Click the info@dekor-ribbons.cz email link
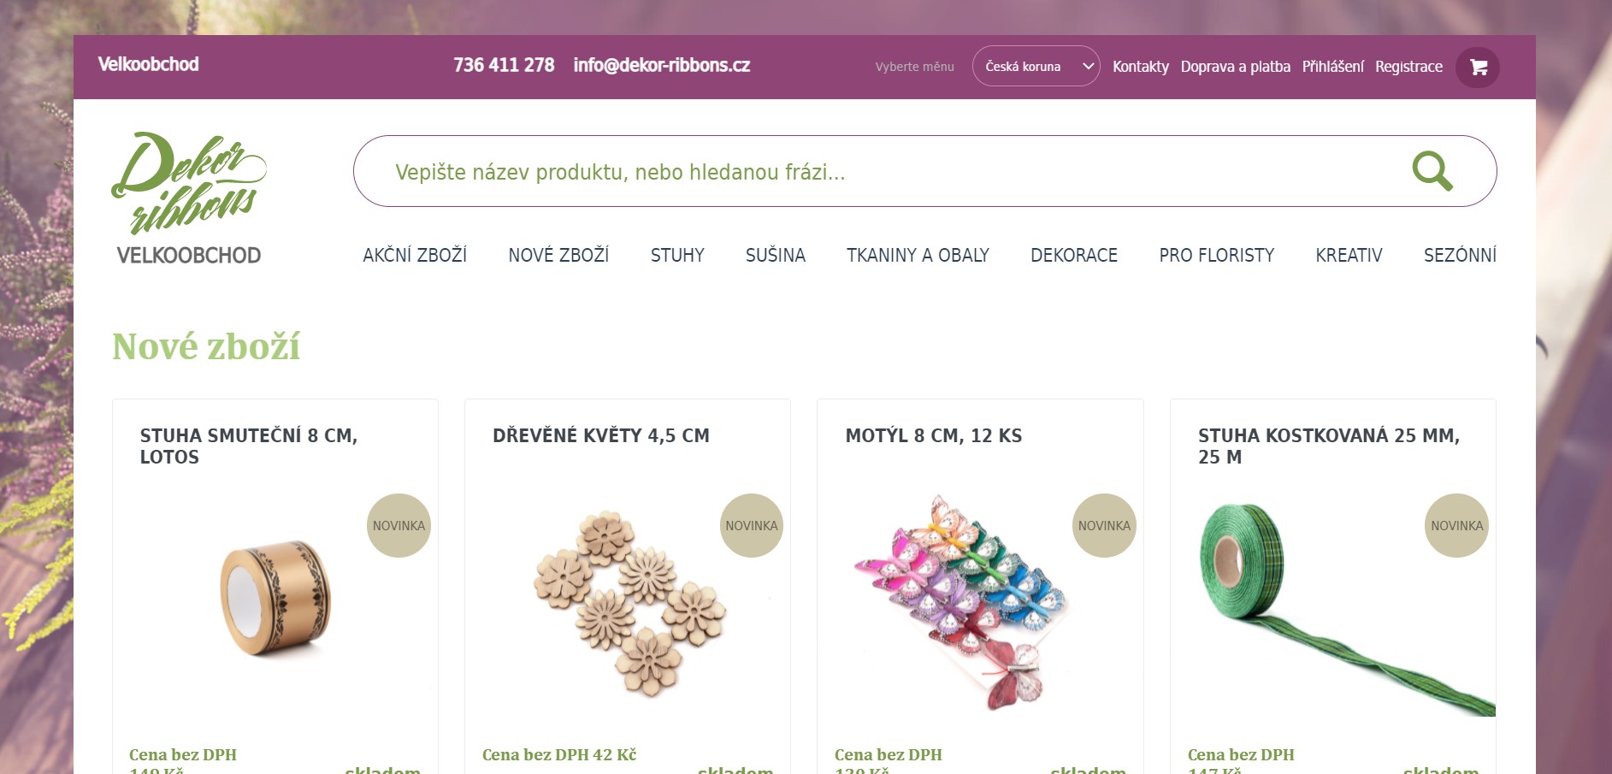This screenshot has height=774, width=1612. (x=661, y=65)
